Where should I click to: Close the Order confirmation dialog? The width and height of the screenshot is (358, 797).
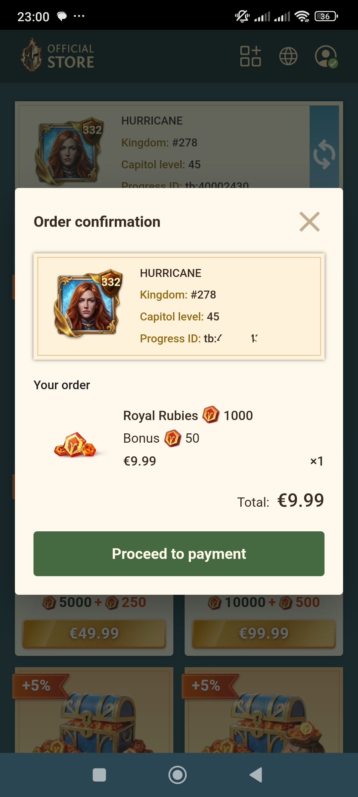[x=310, y=221]
